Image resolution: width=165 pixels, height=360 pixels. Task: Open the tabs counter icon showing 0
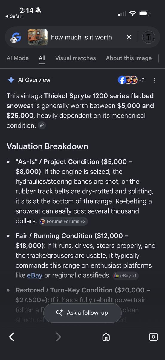point(153,337)
